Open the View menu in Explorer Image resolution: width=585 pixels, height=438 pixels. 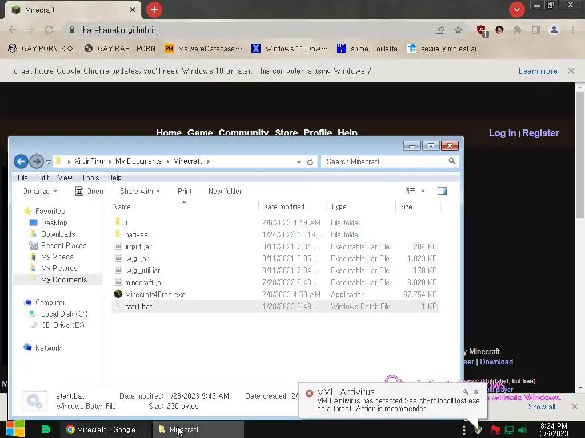[x=65, y=178]
